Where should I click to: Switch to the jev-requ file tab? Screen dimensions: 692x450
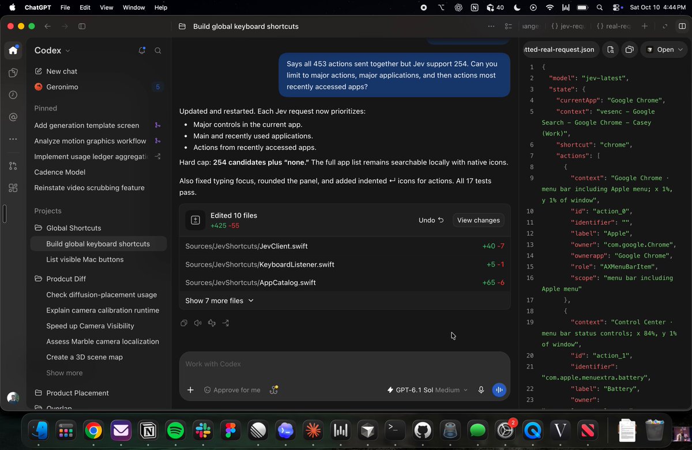pos(567,27)
